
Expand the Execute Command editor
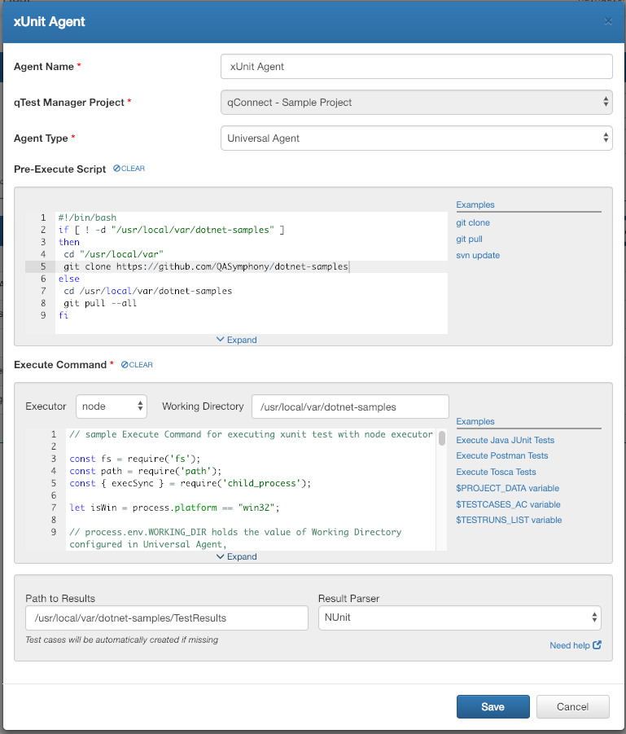[237, 556]
